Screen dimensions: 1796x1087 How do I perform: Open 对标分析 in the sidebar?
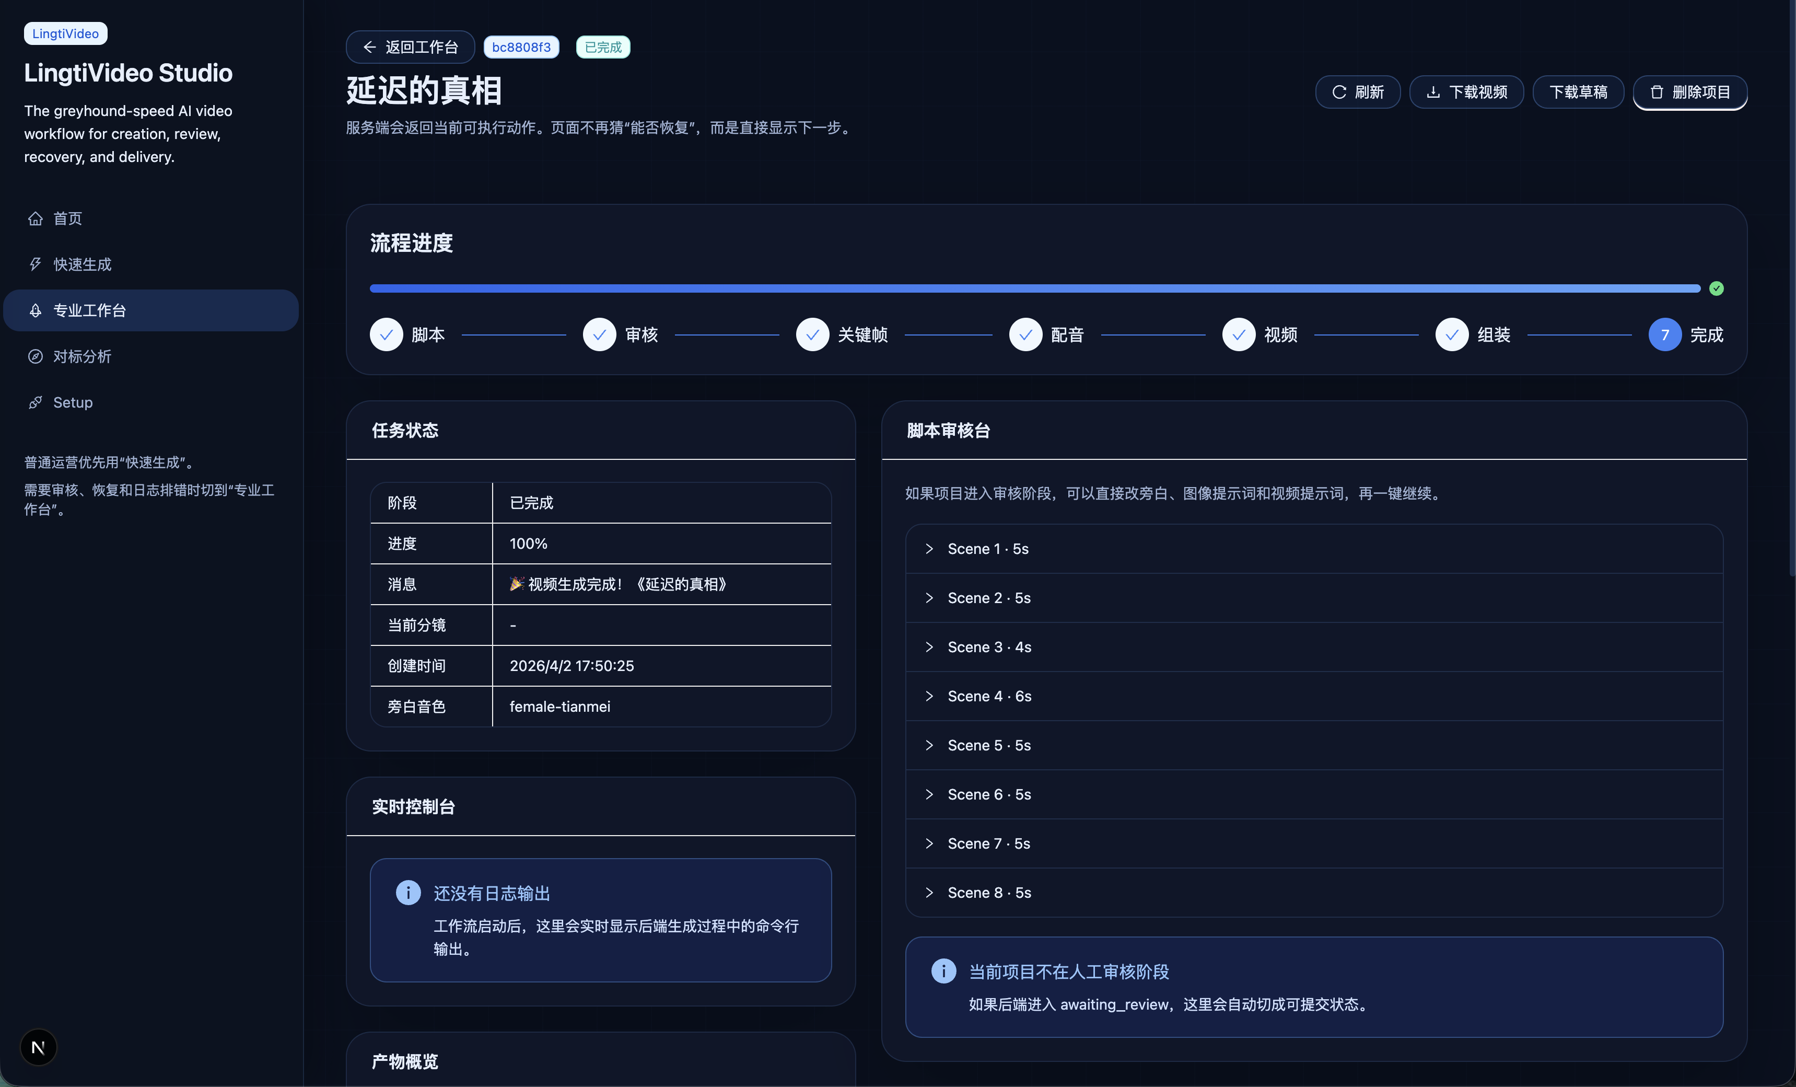[x=151, y=356]
